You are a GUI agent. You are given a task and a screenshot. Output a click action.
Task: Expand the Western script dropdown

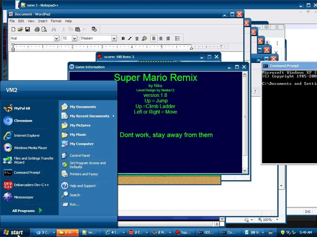(x=114, y=38)
